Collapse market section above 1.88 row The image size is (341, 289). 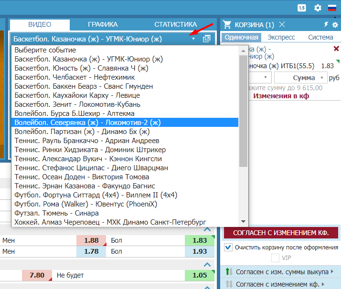click(207, 229)
